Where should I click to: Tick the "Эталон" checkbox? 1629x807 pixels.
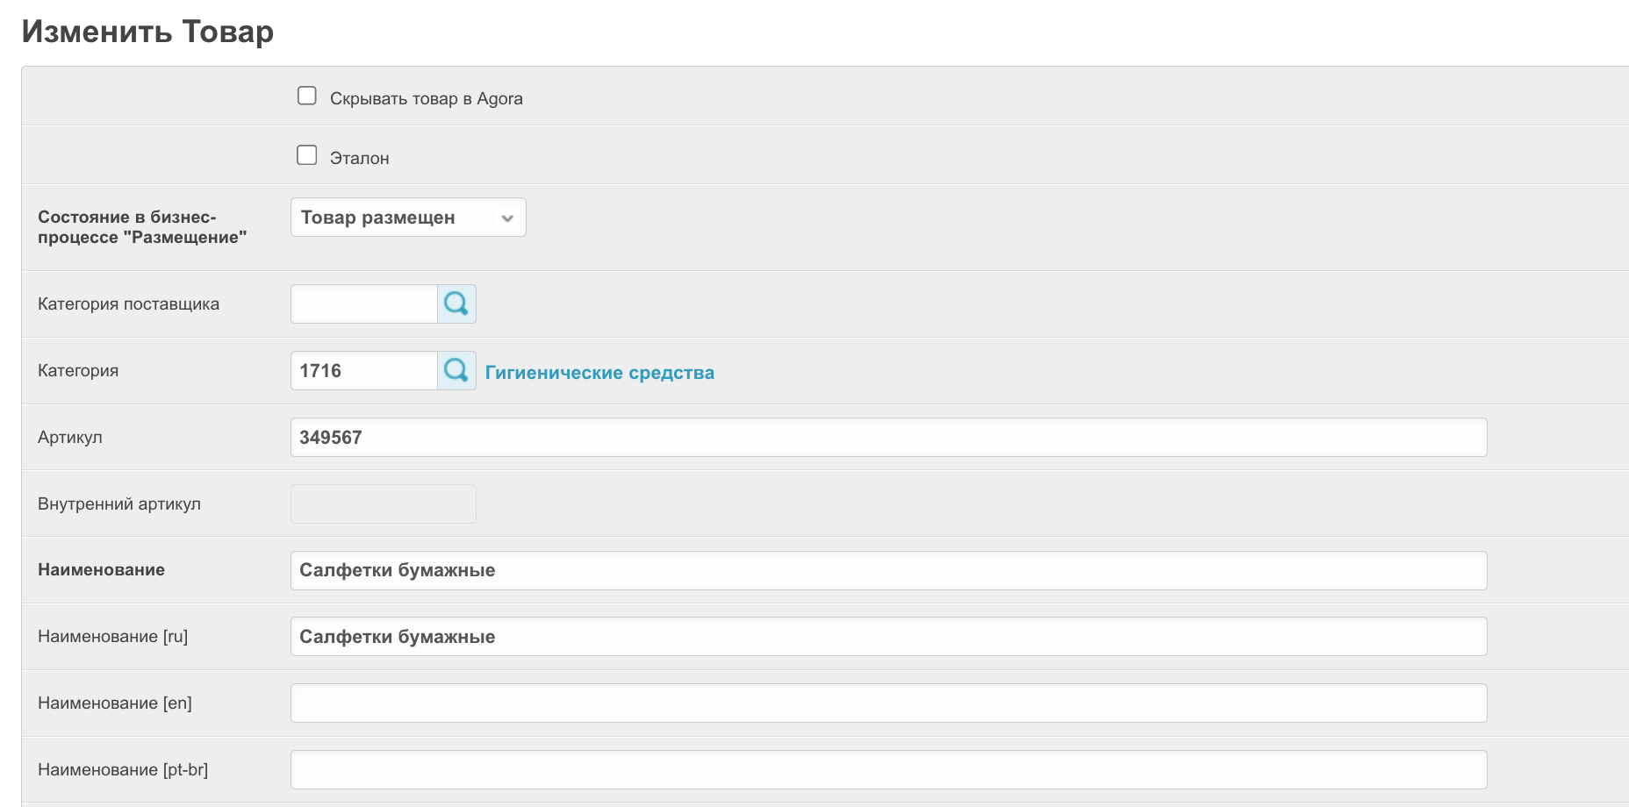click(306, 155)
